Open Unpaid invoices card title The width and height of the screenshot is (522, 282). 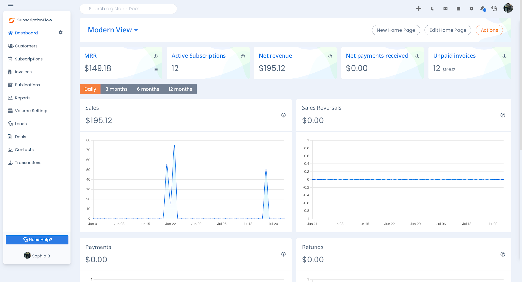[x=454, y=56]
